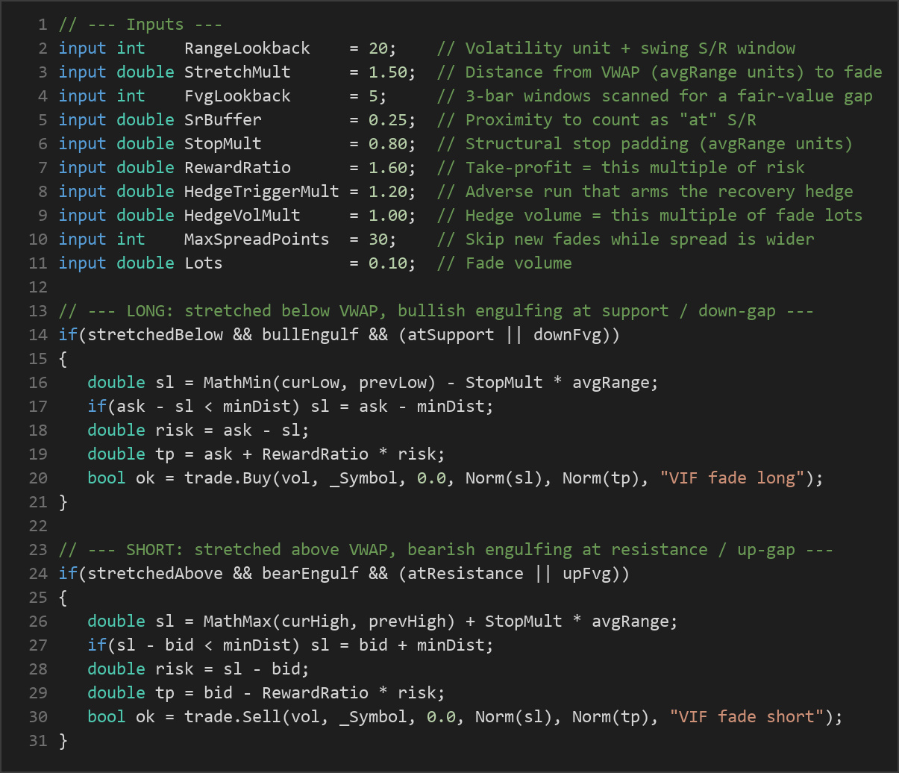899x773 pixels.
Task: Click the Lots input value 0.10
Action: pos(388,263)
